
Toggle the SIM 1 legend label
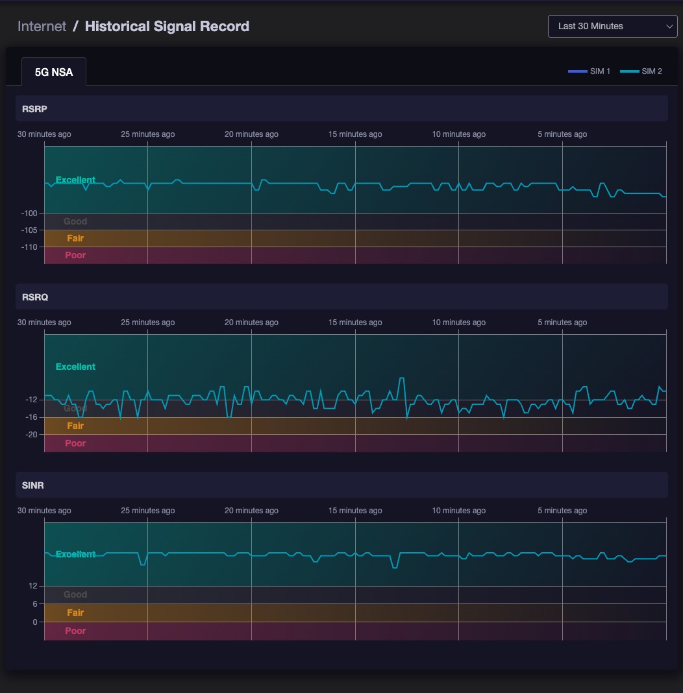pyautogui.click(x=600, y=71)
